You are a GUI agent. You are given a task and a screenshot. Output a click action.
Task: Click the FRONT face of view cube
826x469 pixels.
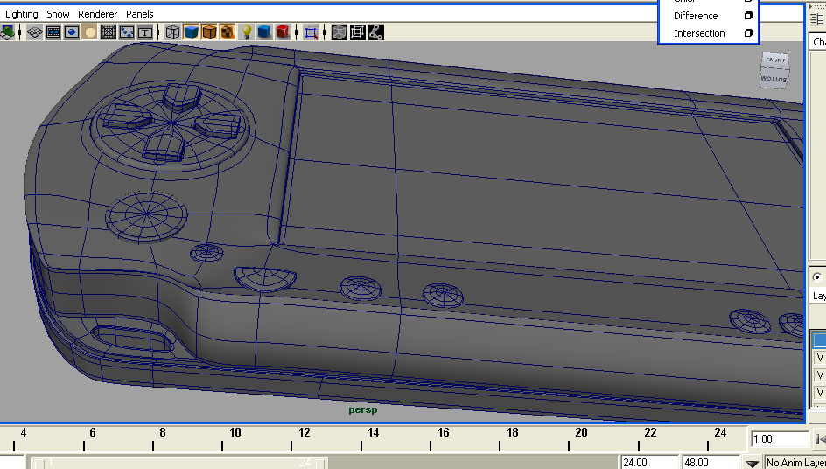pos(775,60)
